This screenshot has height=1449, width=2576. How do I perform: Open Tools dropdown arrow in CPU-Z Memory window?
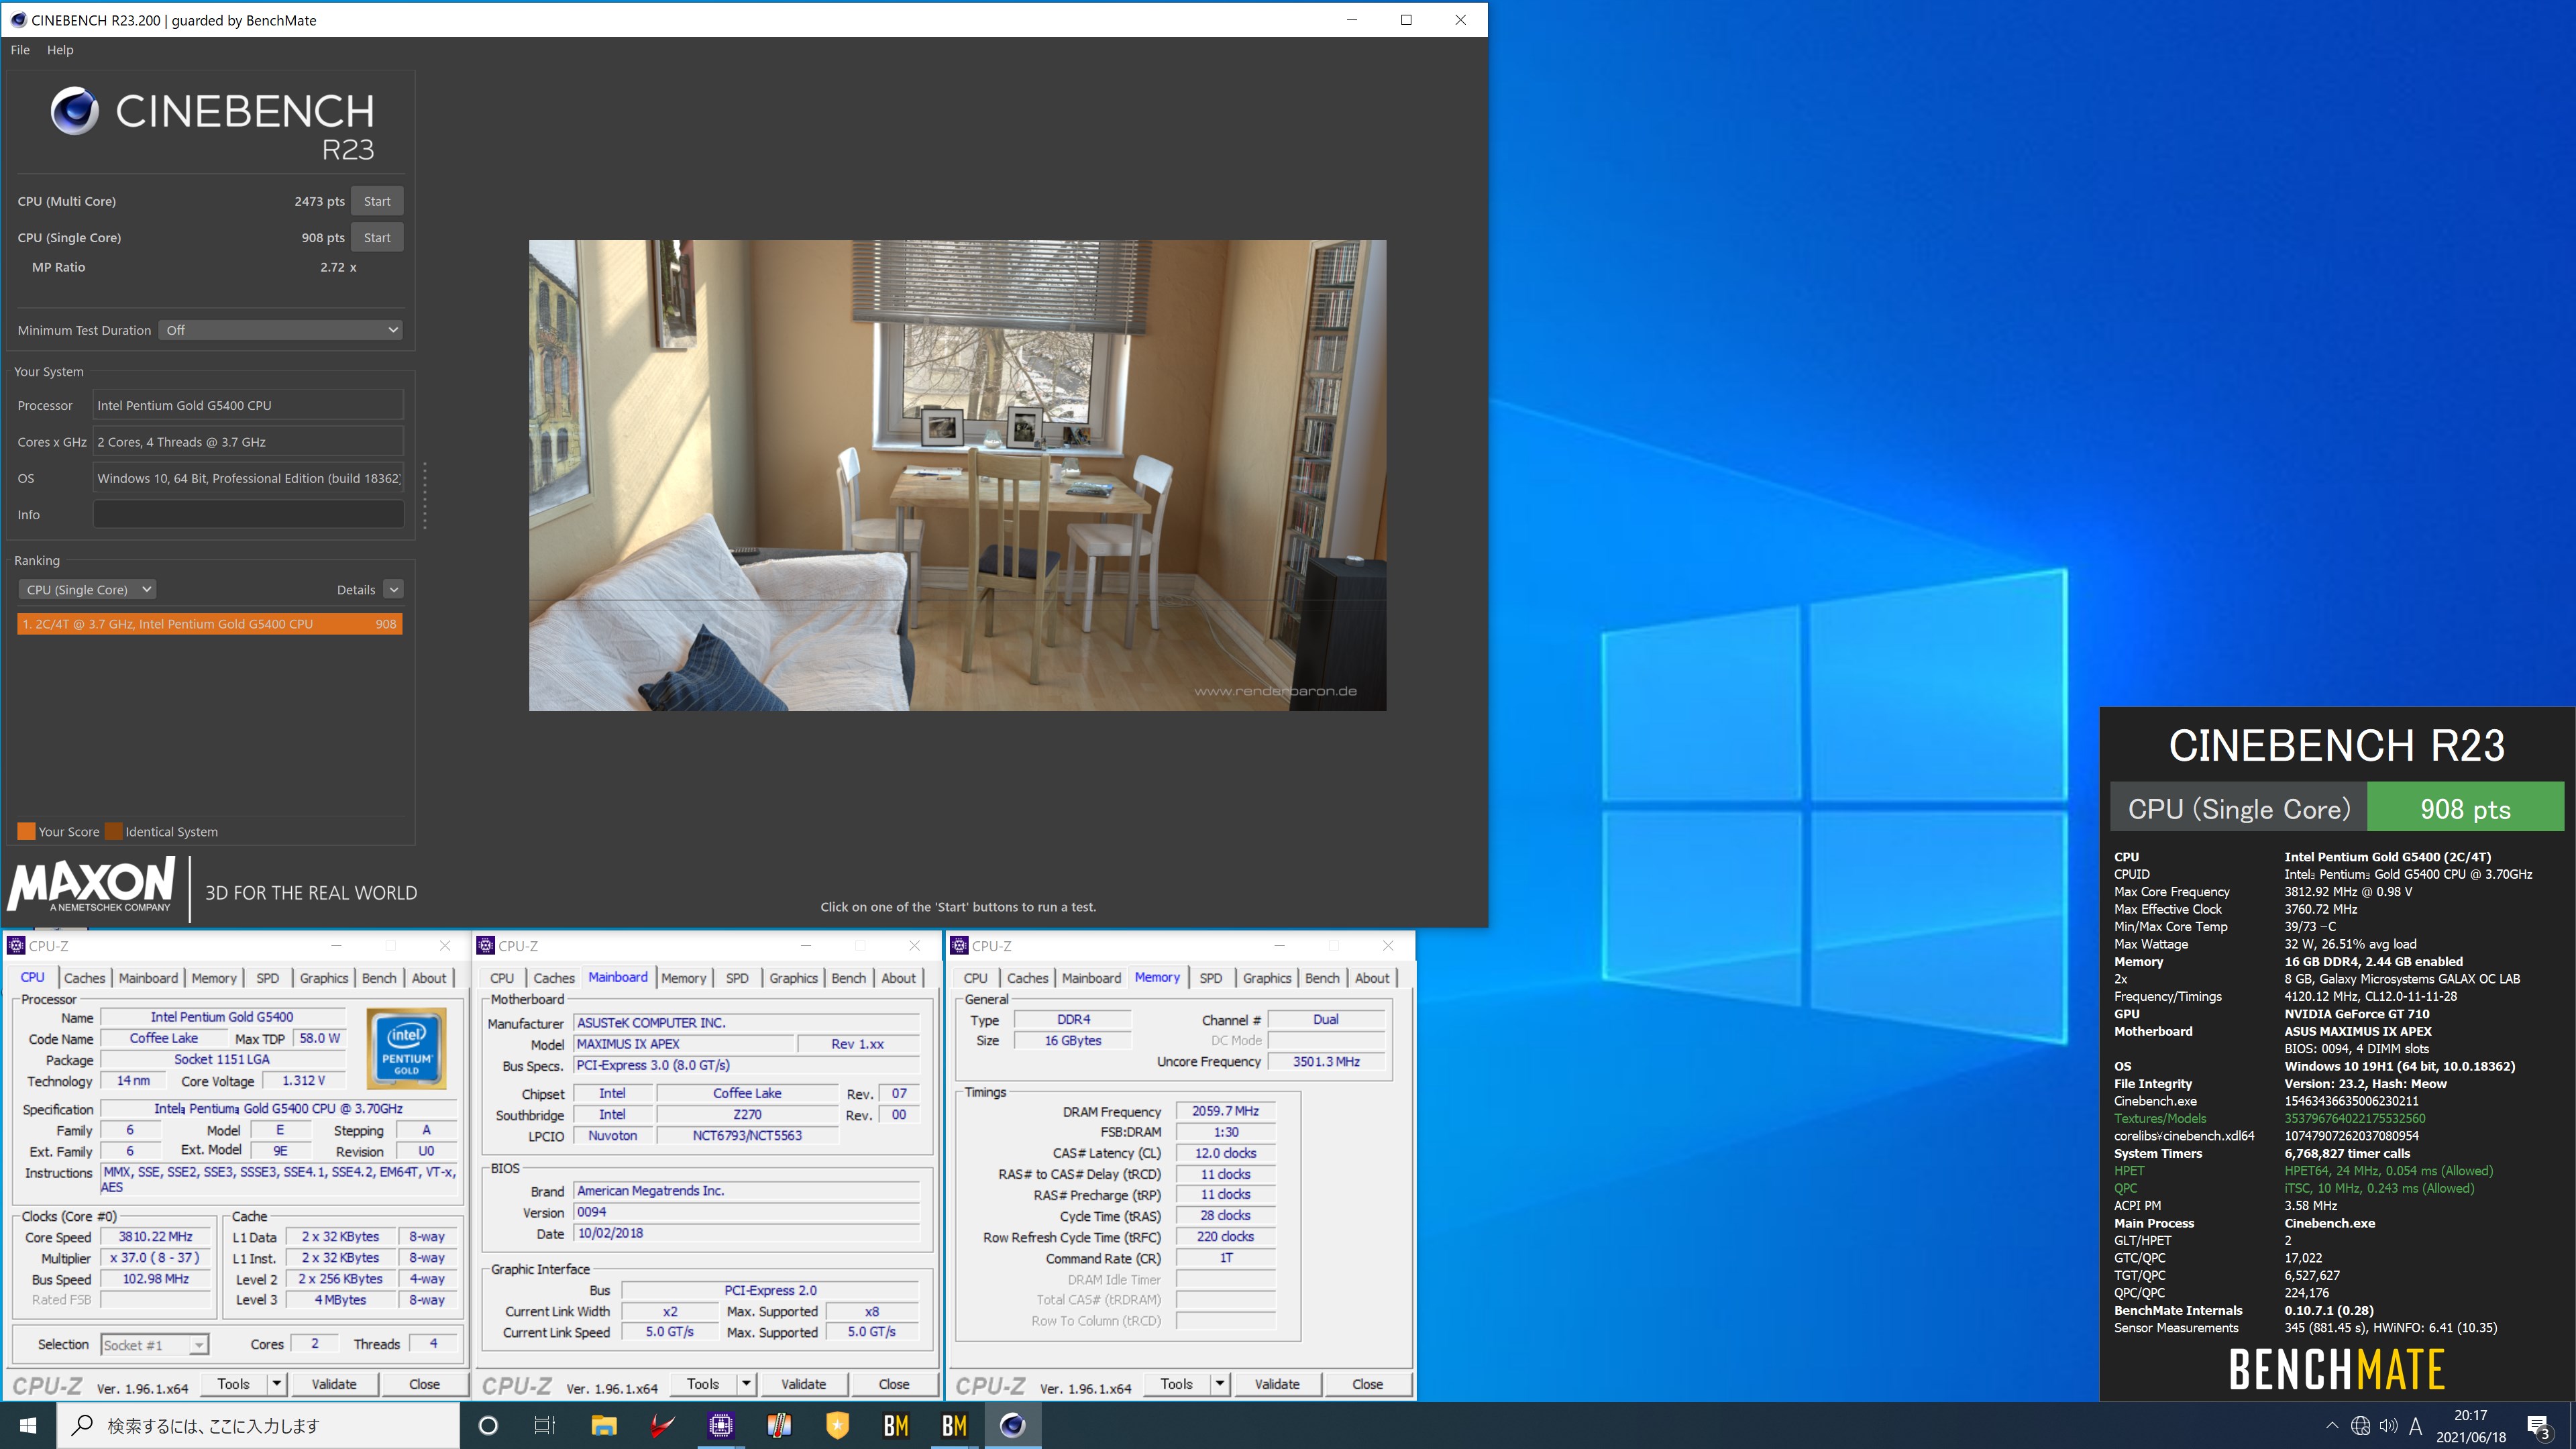(1220, 1384)
